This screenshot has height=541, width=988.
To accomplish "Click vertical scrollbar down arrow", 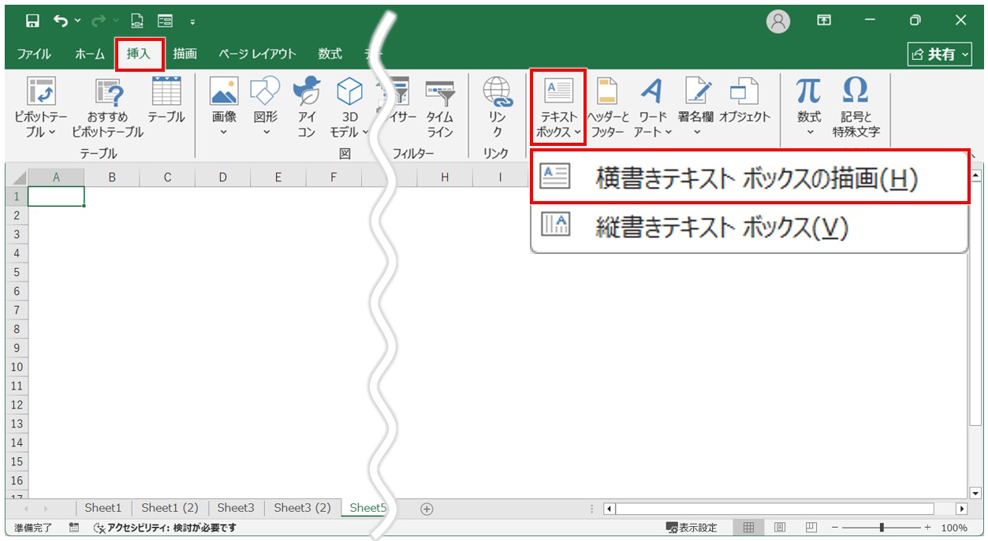I will (975, 493).
